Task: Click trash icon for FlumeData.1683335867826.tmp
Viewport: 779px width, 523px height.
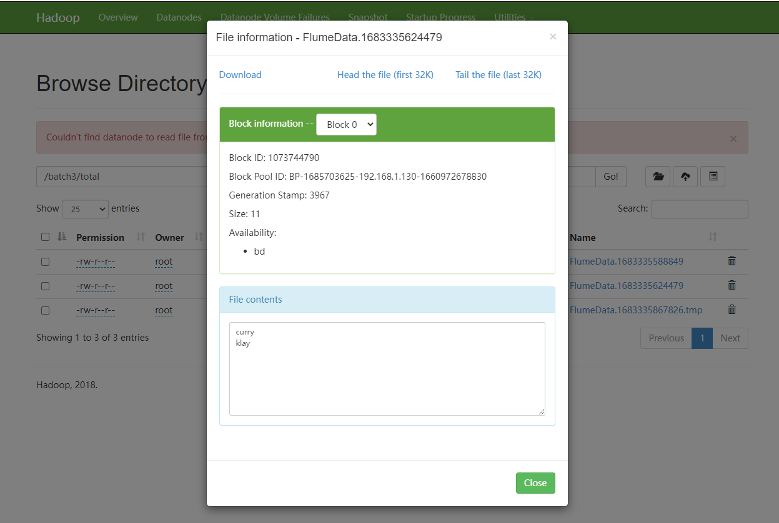Action: tap(732, 310)
